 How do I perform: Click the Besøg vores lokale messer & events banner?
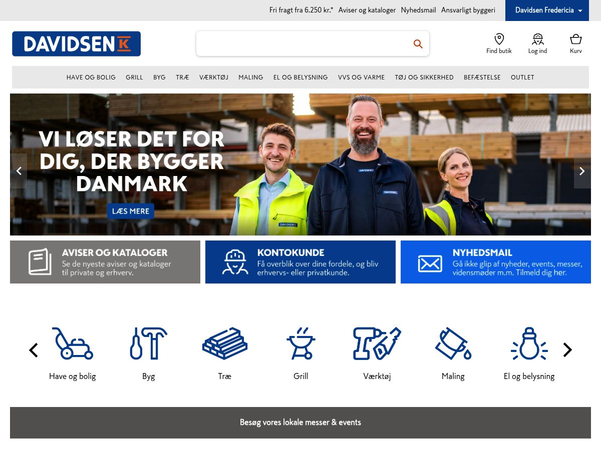point(300,422)
